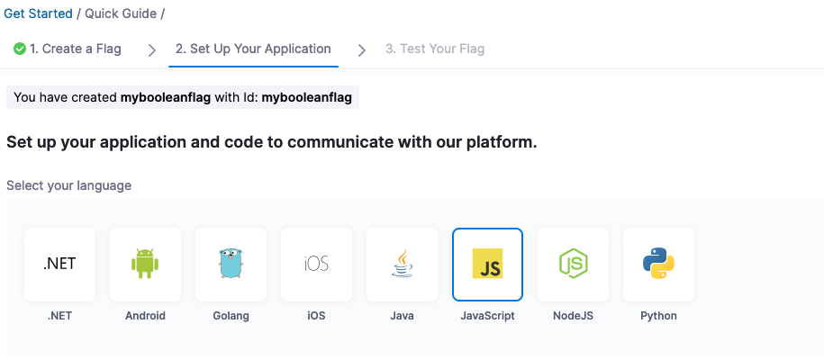Click chevron after Create a Flag step

point(152,49)
